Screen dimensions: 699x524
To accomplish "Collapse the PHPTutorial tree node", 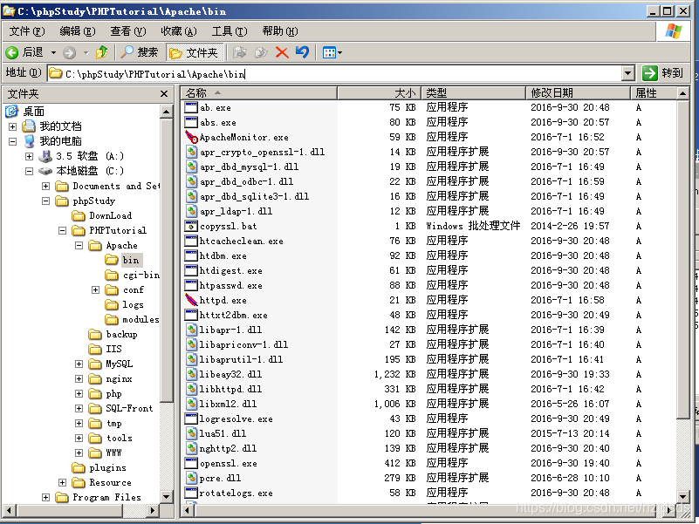I will 62,230.
